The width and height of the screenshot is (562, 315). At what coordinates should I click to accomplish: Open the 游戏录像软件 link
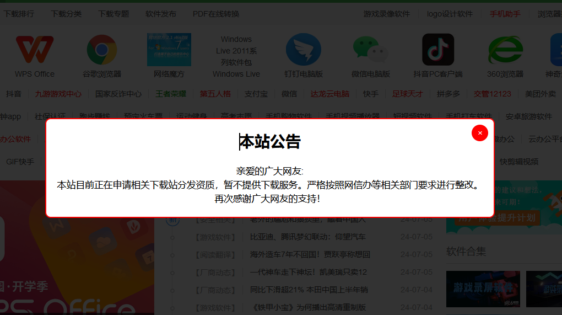(387, 14)
